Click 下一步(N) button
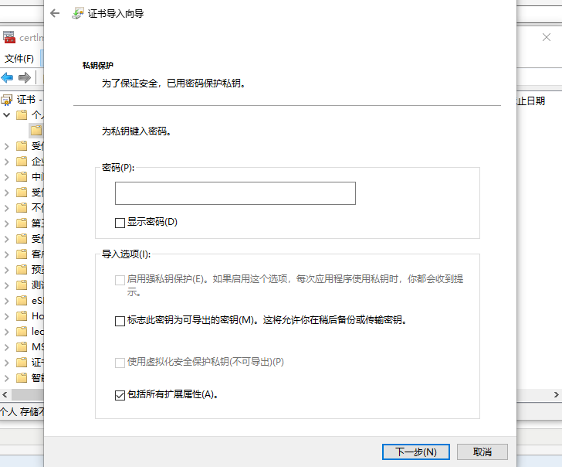 416,452
